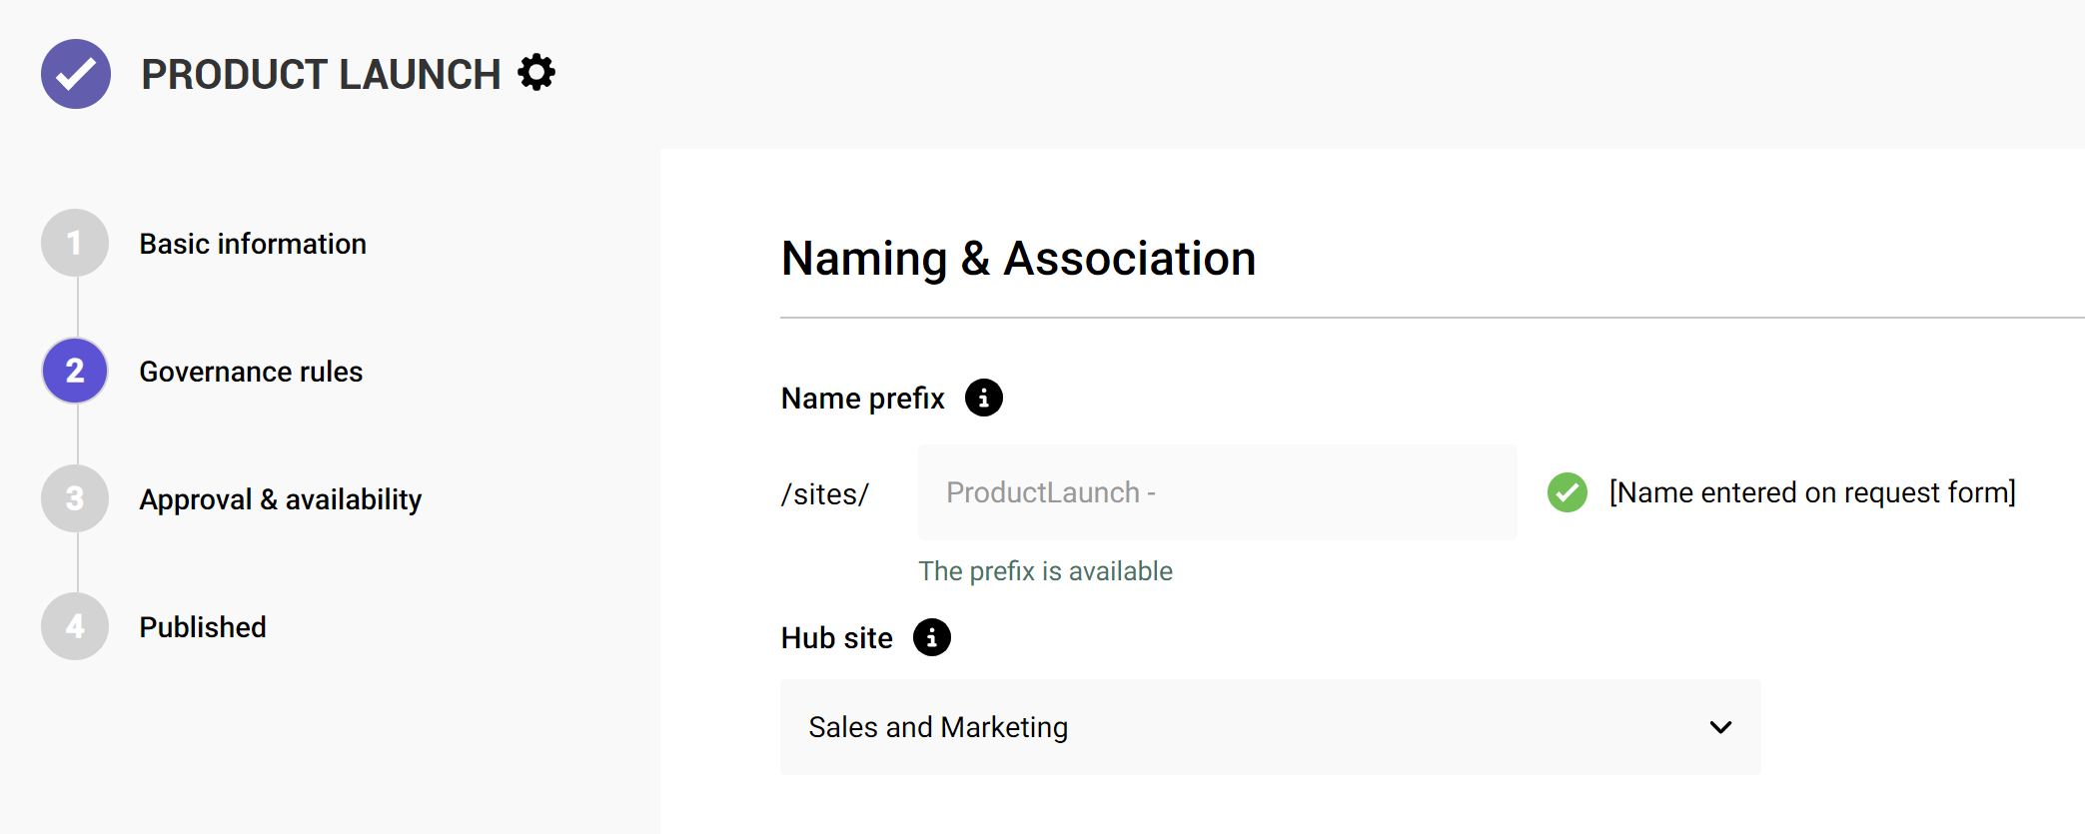Screen dimensions: 2085x834
Task: Click the Hub site label
Action: [x=837, y=638]
